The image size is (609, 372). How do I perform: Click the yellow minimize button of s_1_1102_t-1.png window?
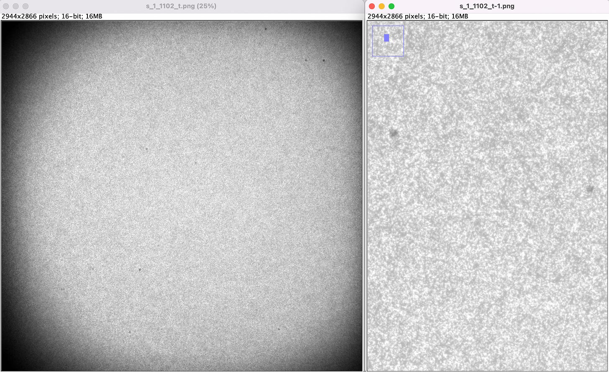click(381, 6)
